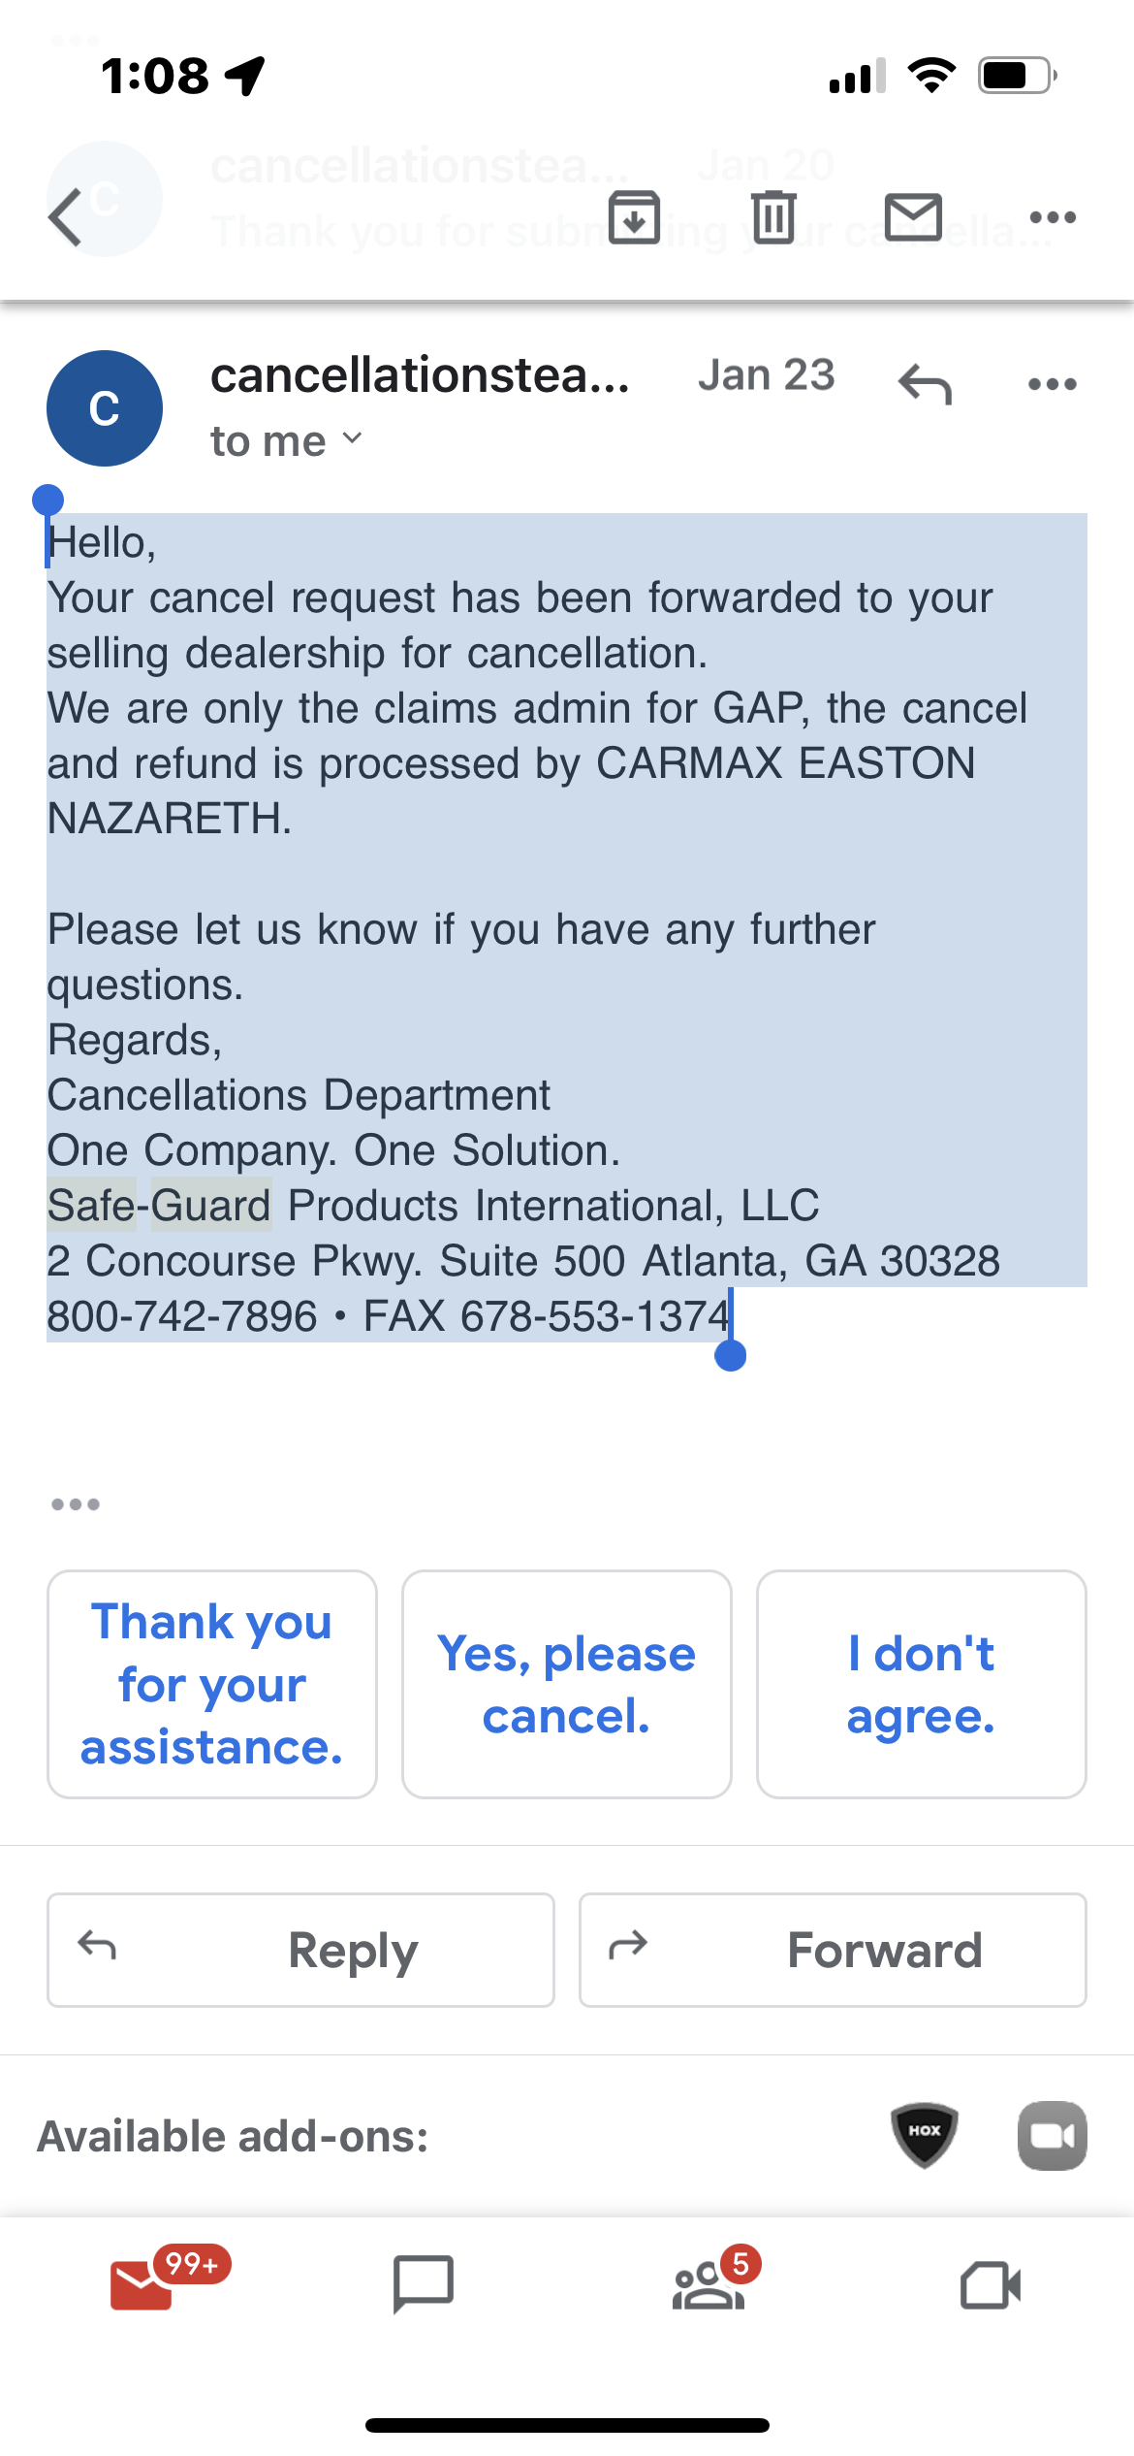Mark the email as unread
The image size is (1134, 2456).
(x=911, y=215)
